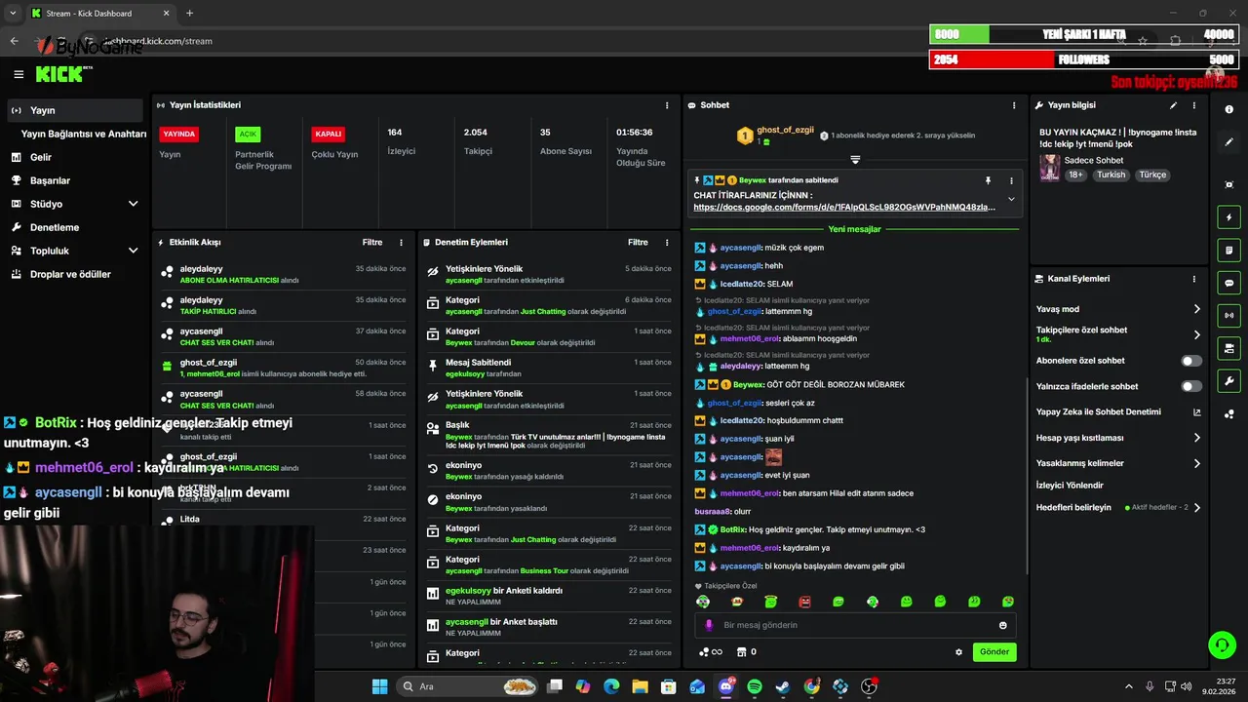1248x702 pixels.
Task: Open options menu of Yayın İstatistikleri panel
Action: [x=667, y=105]
